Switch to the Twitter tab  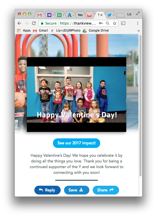pos(109,15)
